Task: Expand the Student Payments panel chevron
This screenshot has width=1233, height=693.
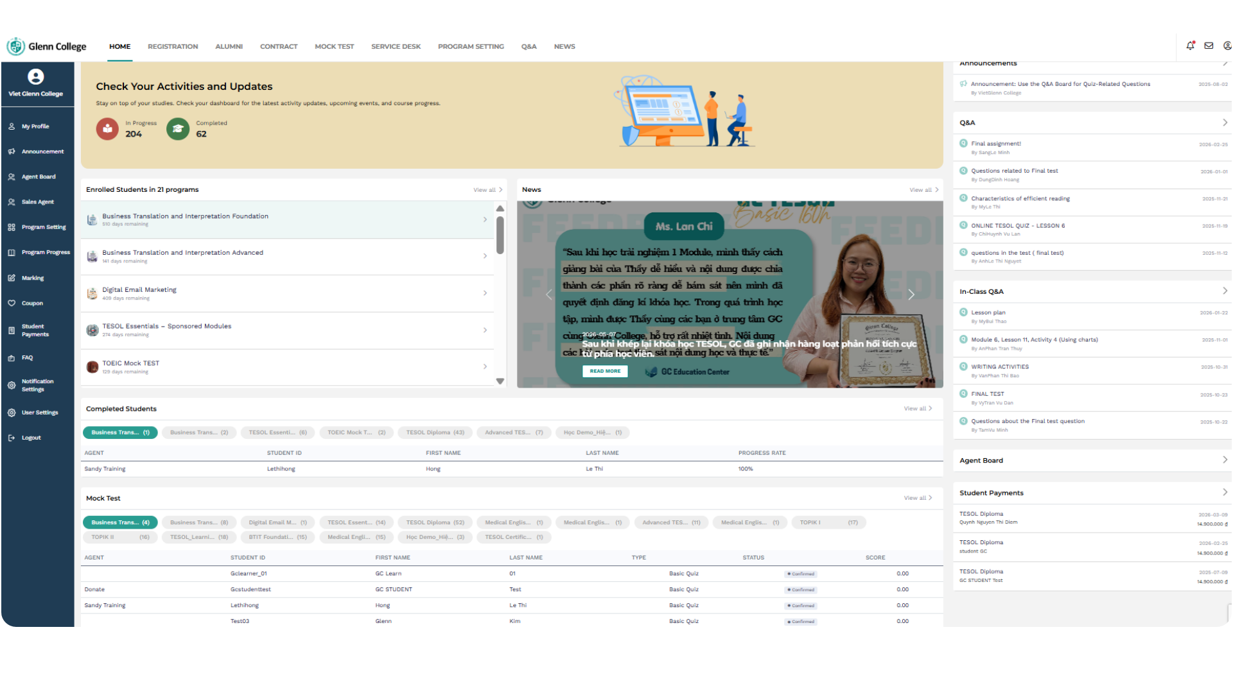Action: pyautogui.click(x=1225, y=492)
